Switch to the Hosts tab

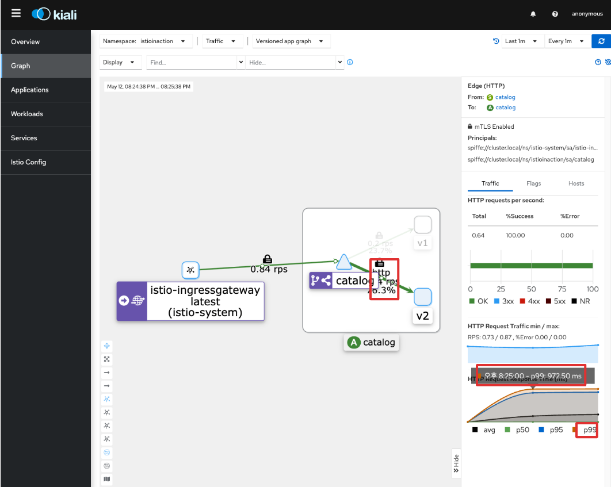coord(576,183)
